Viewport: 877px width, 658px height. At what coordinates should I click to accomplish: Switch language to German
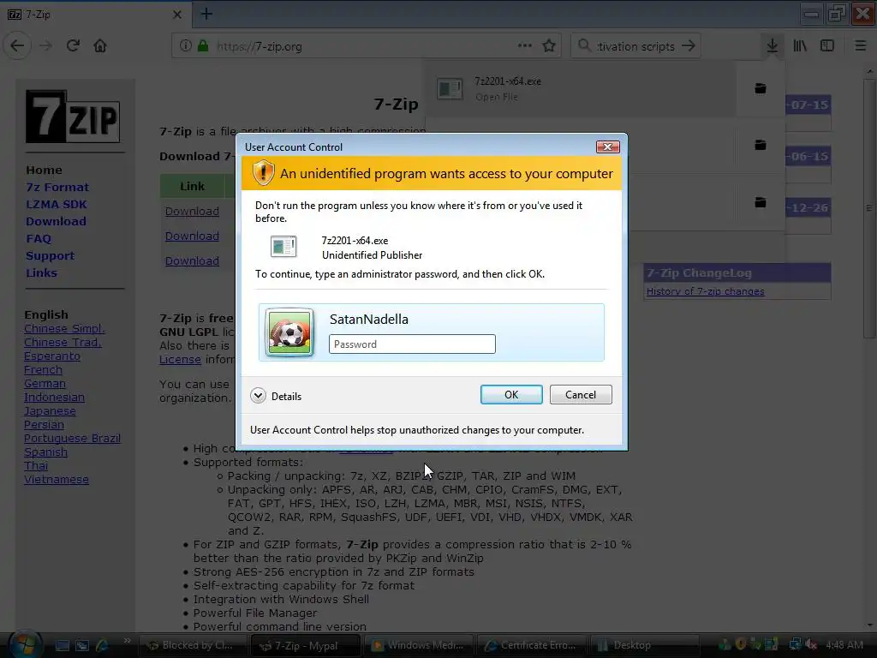click(45, 383)
